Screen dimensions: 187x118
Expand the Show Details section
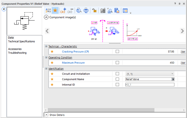[x=46, y=115]
